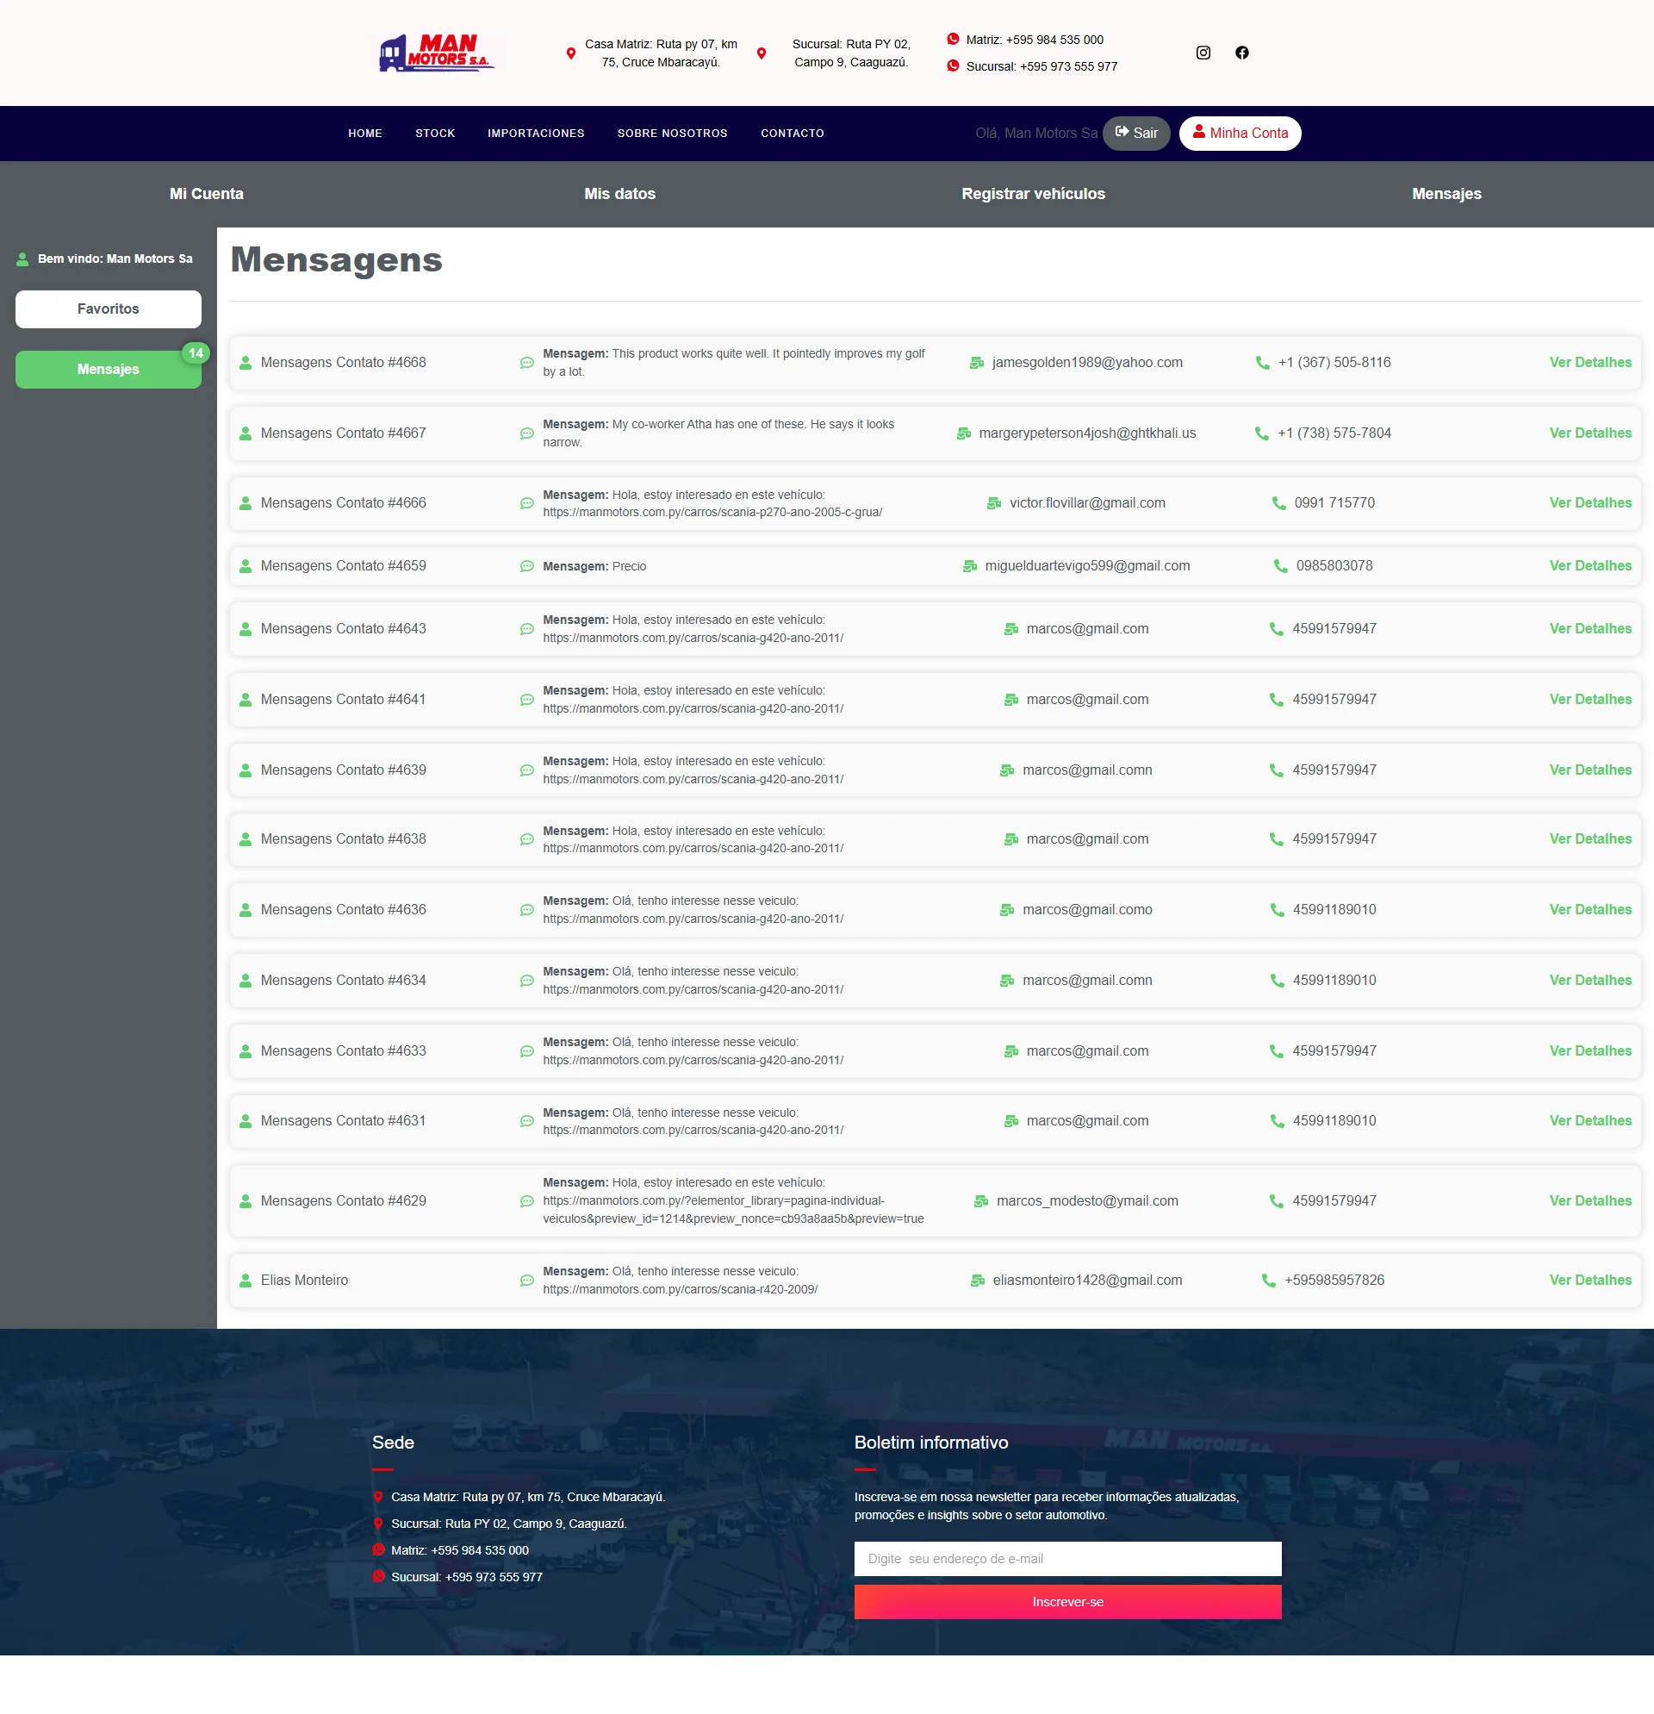Image resolution: width=1654 pixels, height=1714 pixels.
Task: Click WhatsApp icon next to Sucursal phone
Action: 953,66
